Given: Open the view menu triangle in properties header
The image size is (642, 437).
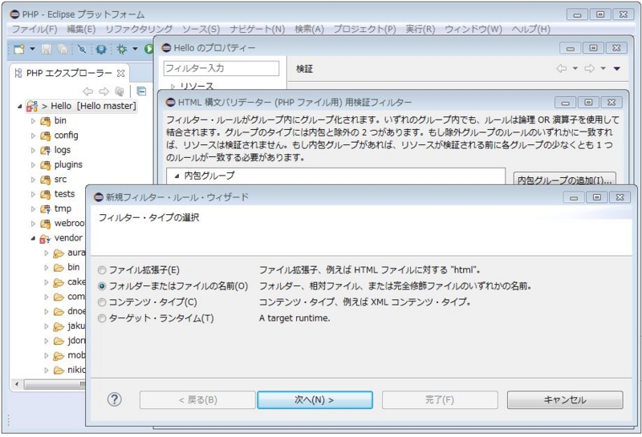Looking at the screenshot, I should click(616, 69).
